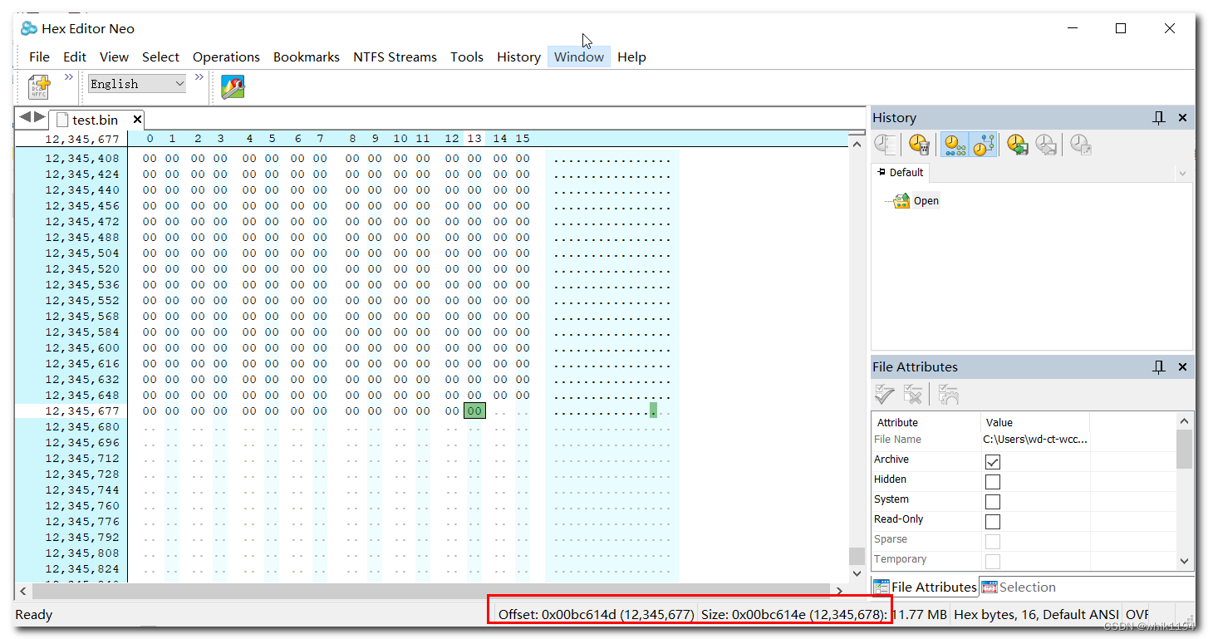1208x639 pixels.
Task: Open the Window menu
Action: click(579, 57)
